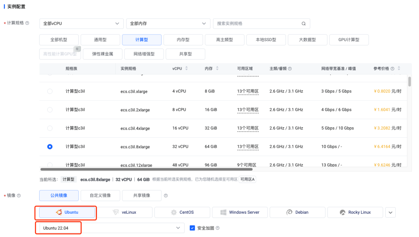Choose the Debian image button

click(297, 212)
